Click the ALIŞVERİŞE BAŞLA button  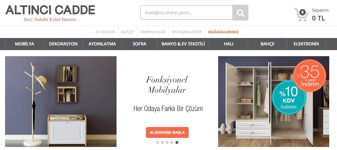(x=167, y=133)
